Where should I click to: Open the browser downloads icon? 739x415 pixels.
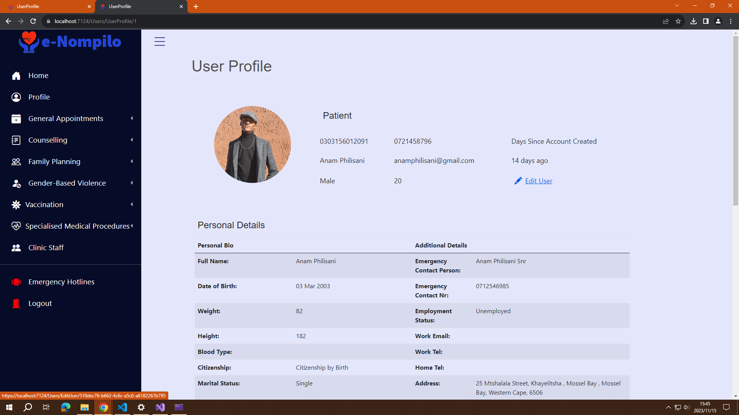694,21
